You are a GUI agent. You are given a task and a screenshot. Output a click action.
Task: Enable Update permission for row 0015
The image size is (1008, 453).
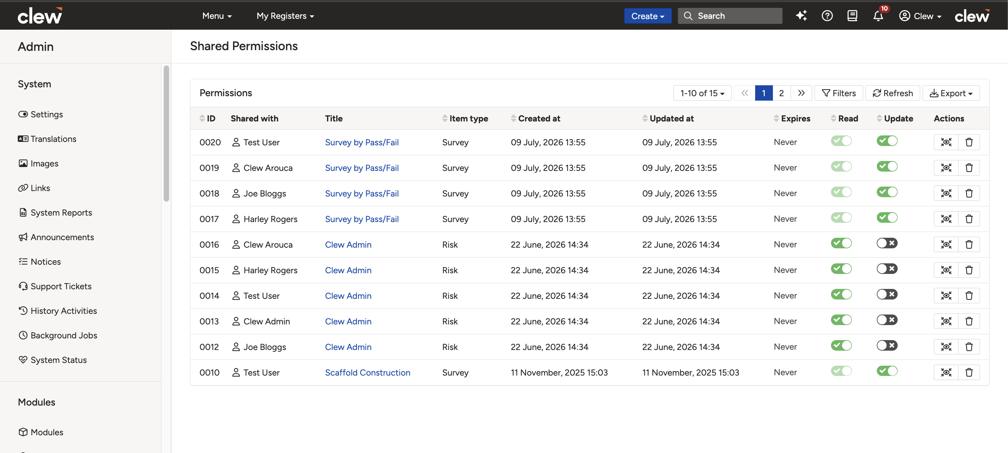click(887, 269)
